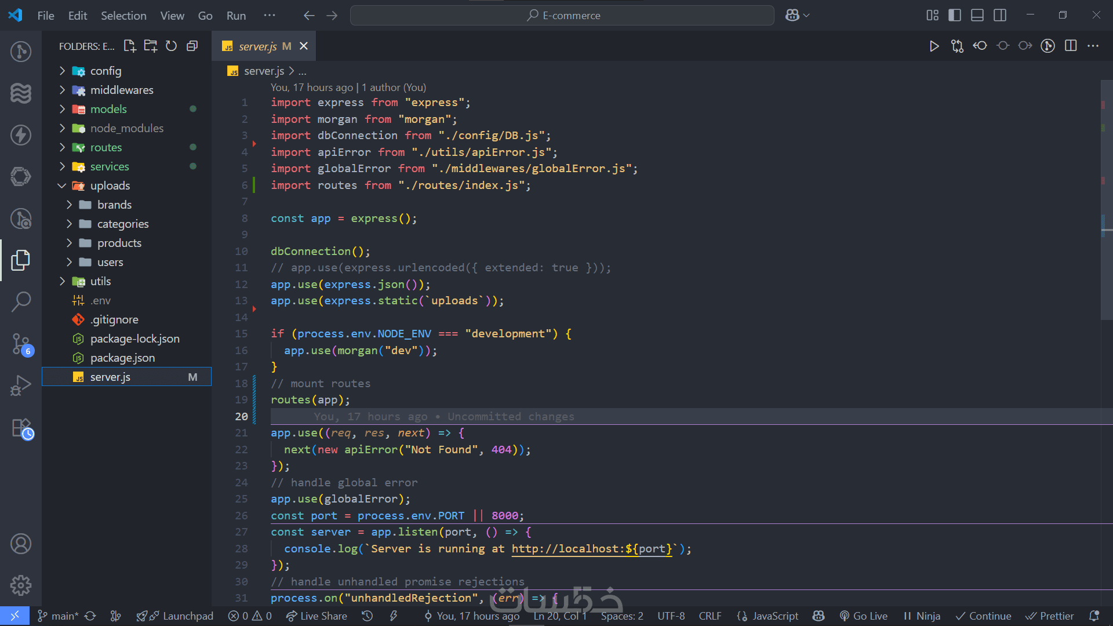Screen dimensions: 1113x626
Task: Run the code with play icon
Action: (934, 46)
